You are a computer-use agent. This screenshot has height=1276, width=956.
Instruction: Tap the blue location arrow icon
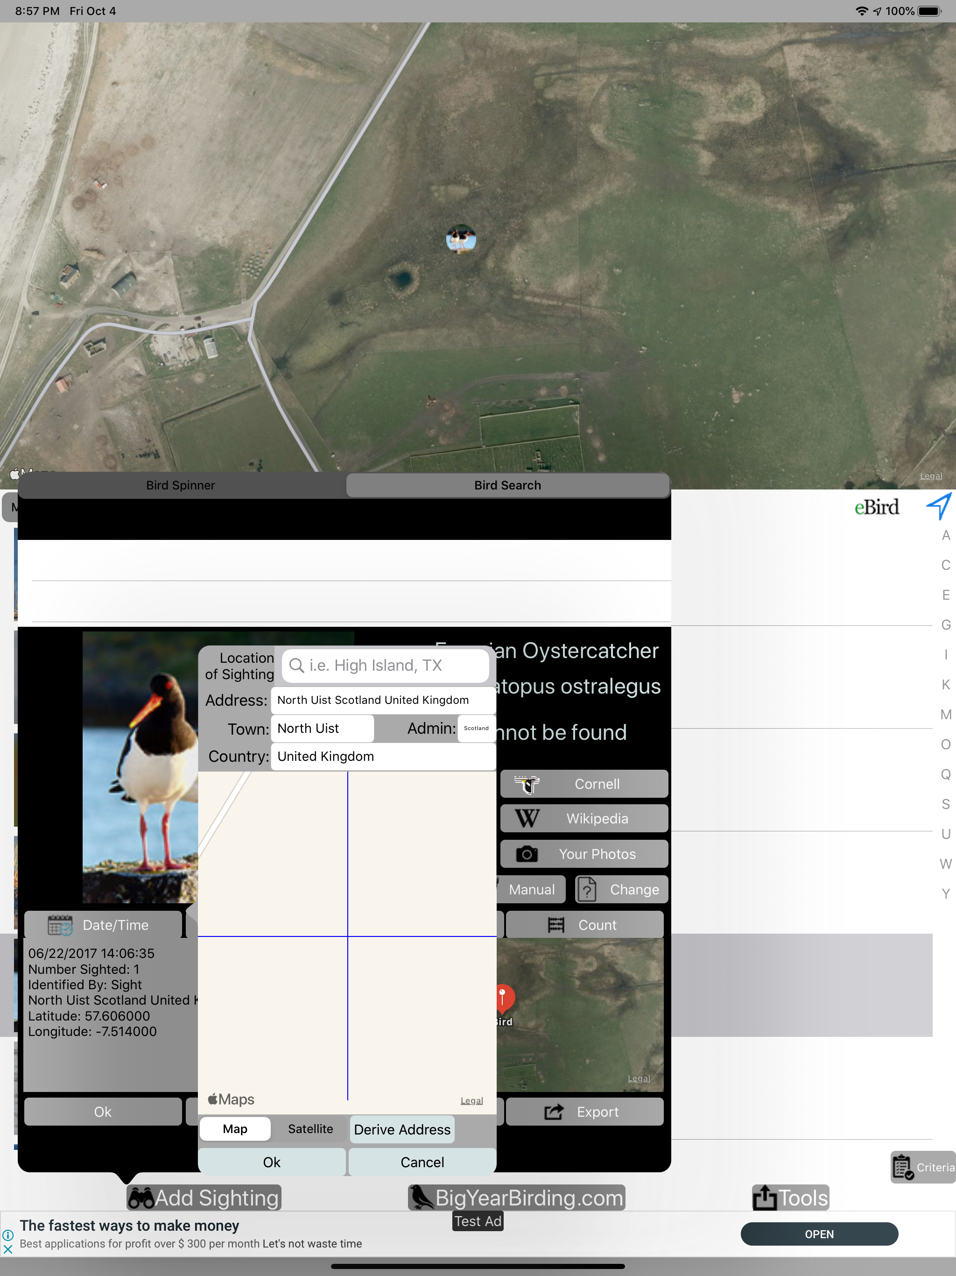pos(939,506)
